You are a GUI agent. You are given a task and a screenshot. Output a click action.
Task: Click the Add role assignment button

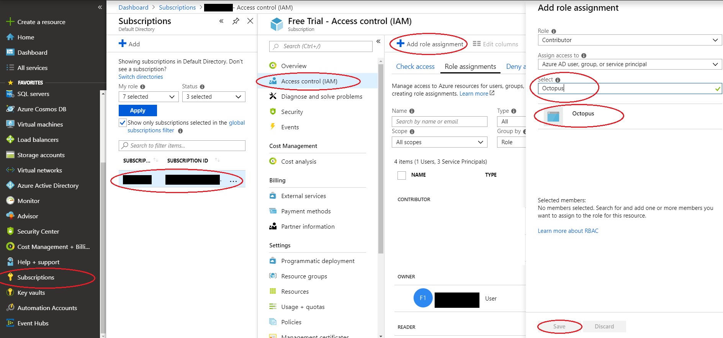pyautogui.click(x=430, y=44)
